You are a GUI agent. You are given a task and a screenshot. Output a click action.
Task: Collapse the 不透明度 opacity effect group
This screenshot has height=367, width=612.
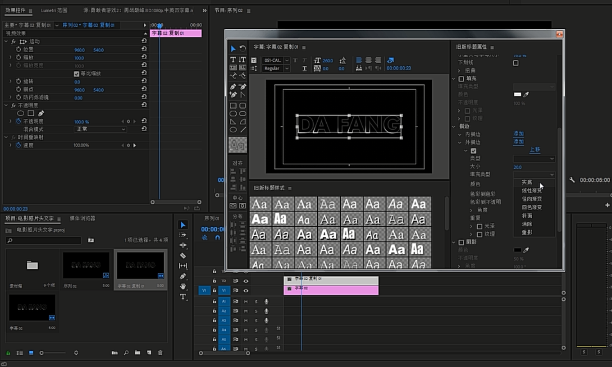tap(6, 105)
